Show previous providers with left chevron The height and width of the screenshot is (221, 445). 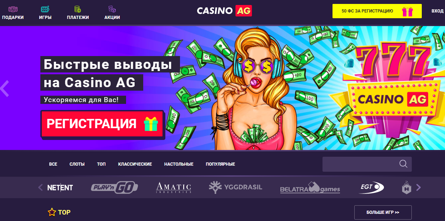point(40,187)
